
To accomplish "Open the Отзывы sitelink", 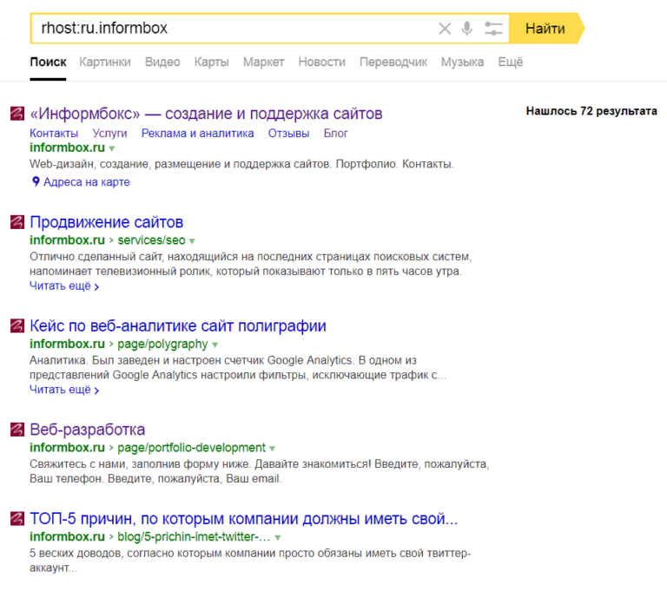I will 288,133.
